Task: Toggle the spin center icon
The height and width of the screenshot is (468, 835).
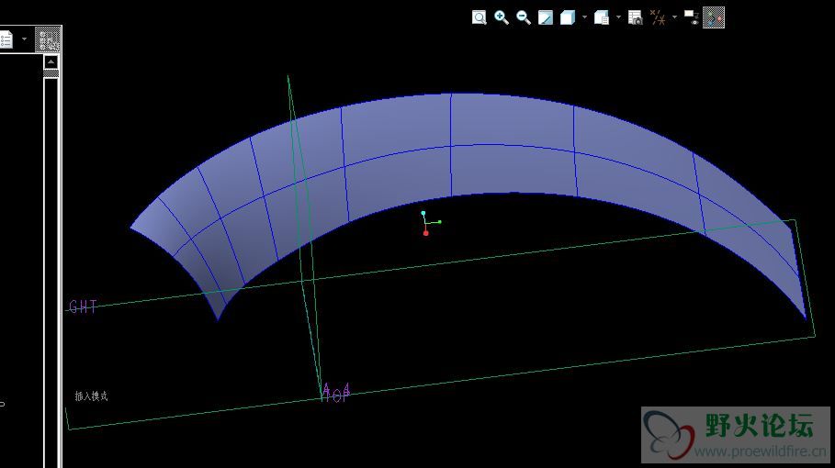Action: (714, 17)
